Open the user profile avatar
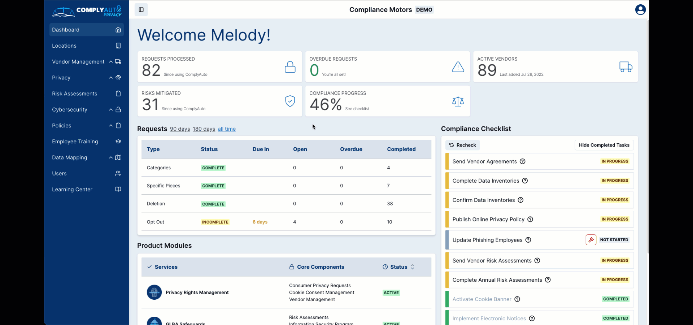The width and height of the screenshot is (693, 325). 640,10
